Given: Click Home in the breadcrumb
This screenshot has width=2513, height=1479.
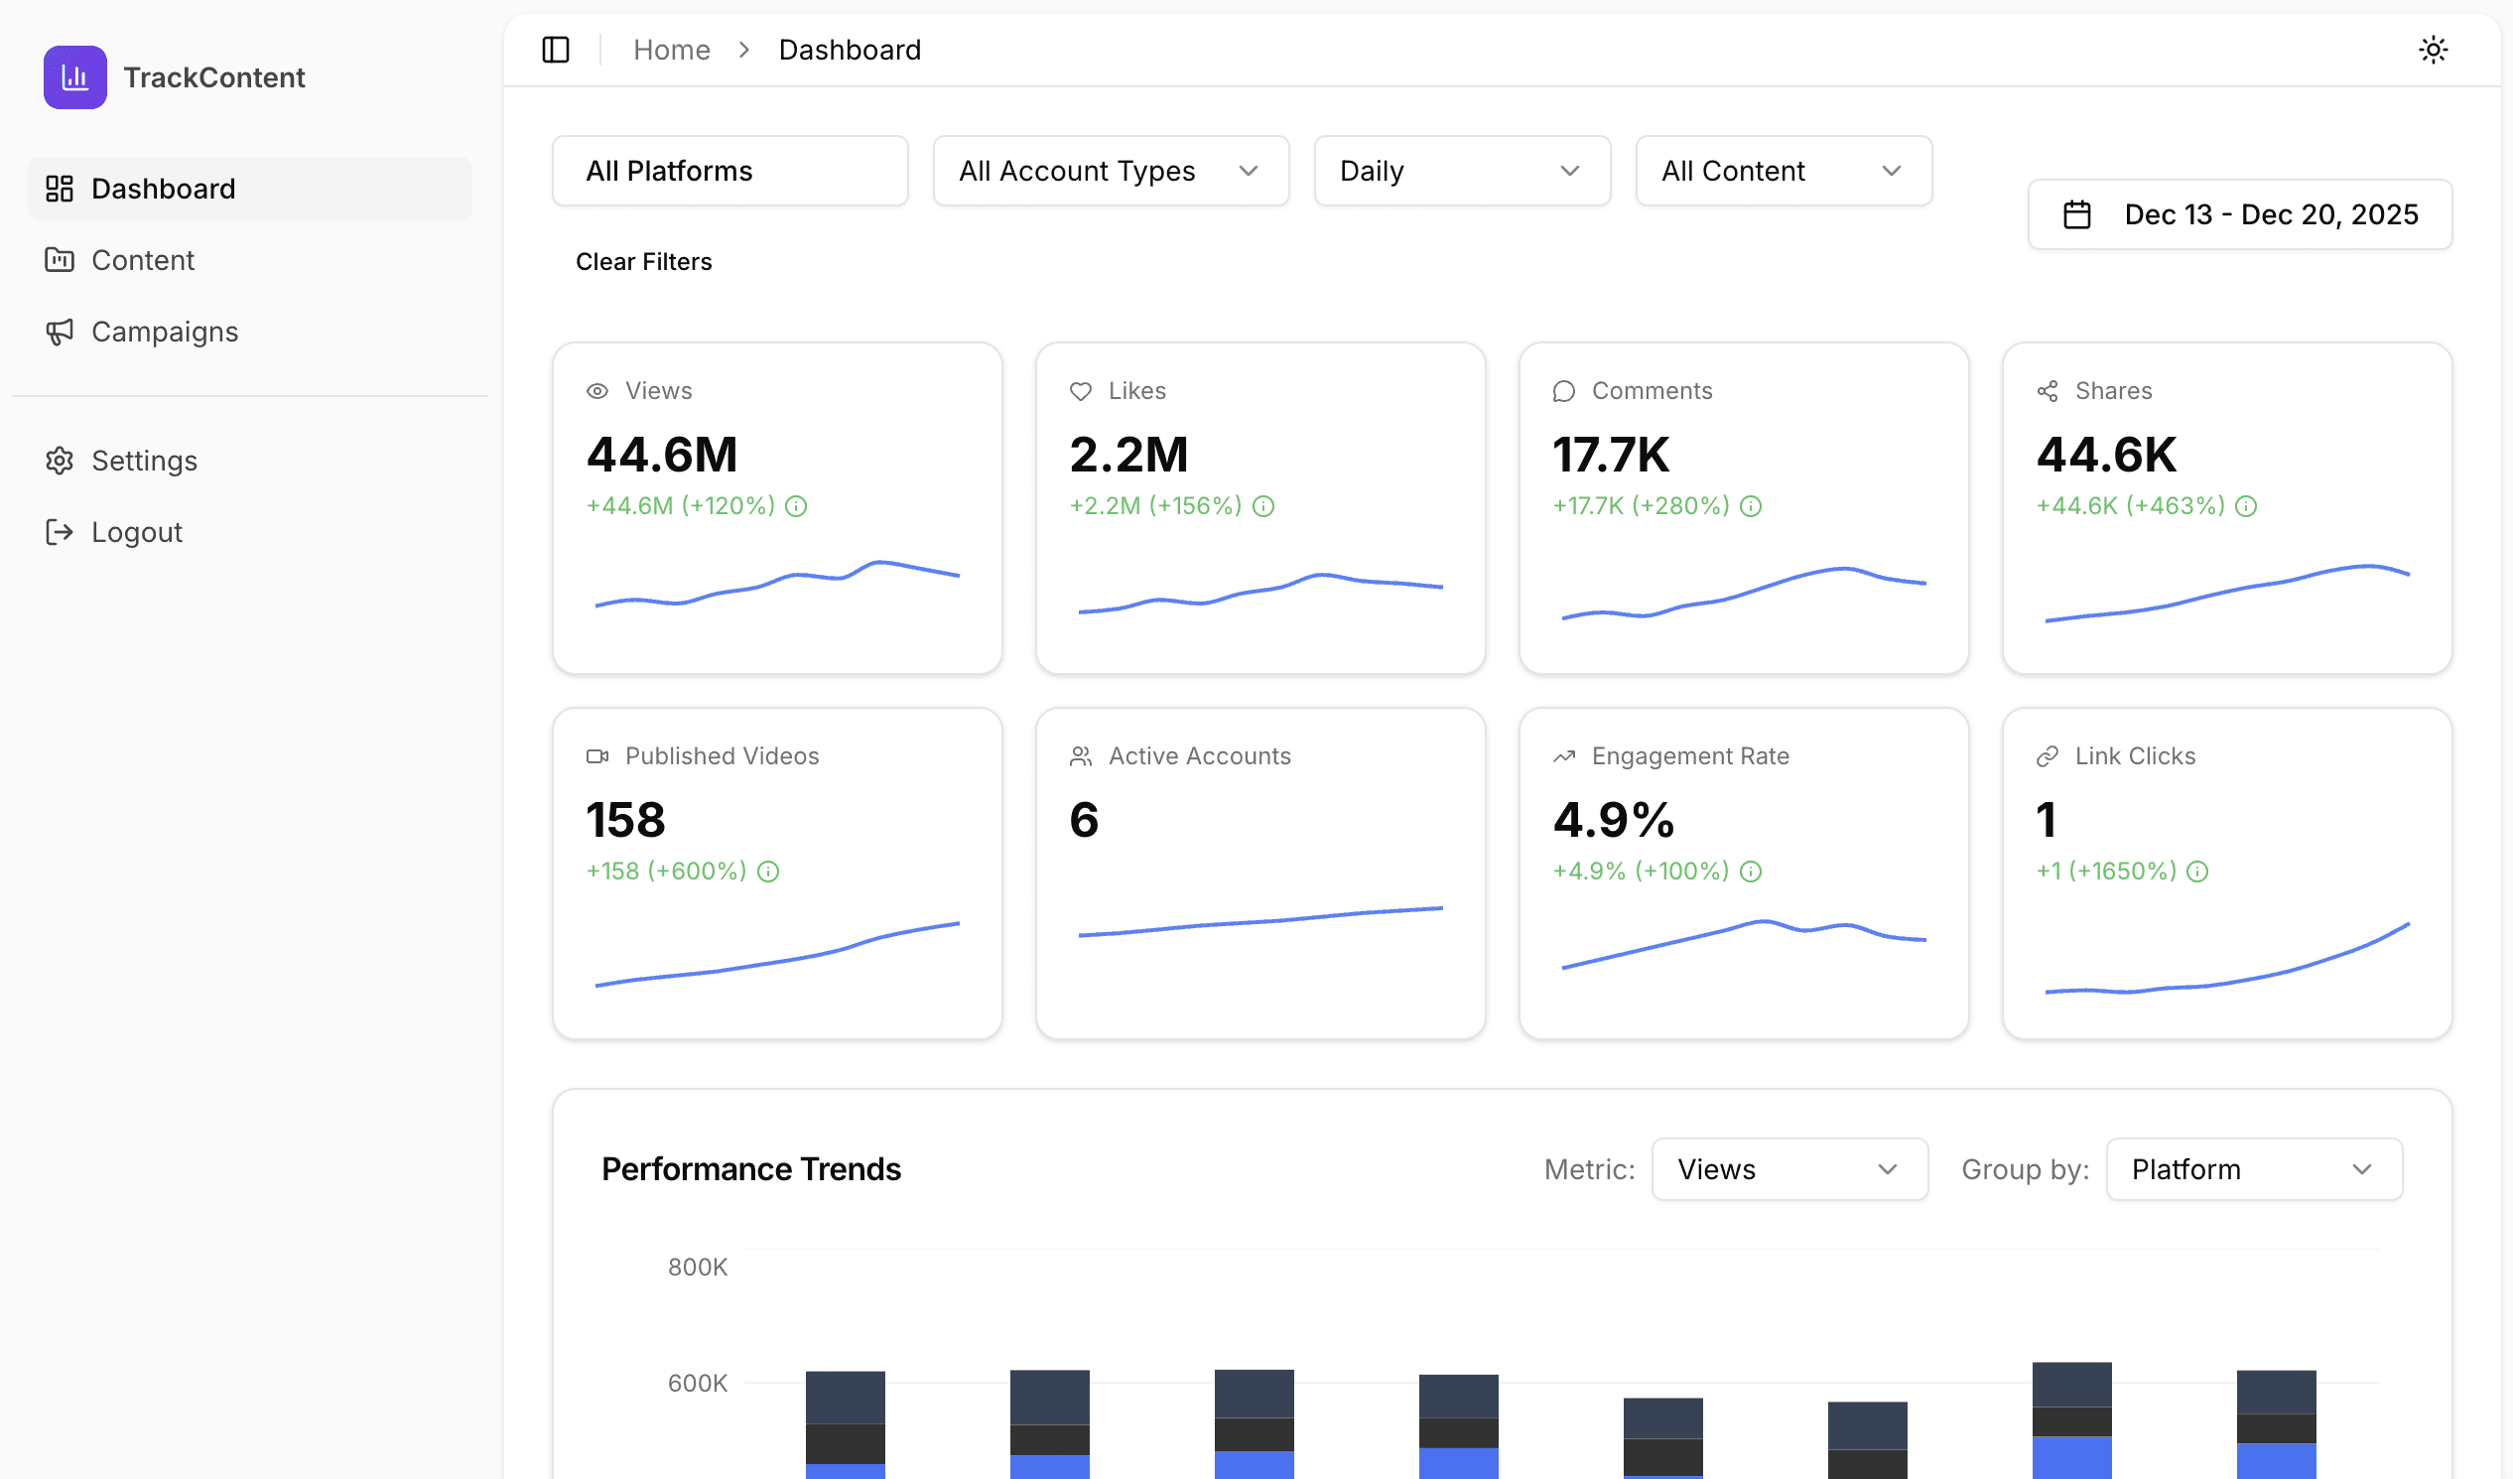Looking at the screenshot, I should [x=671, y=49].
